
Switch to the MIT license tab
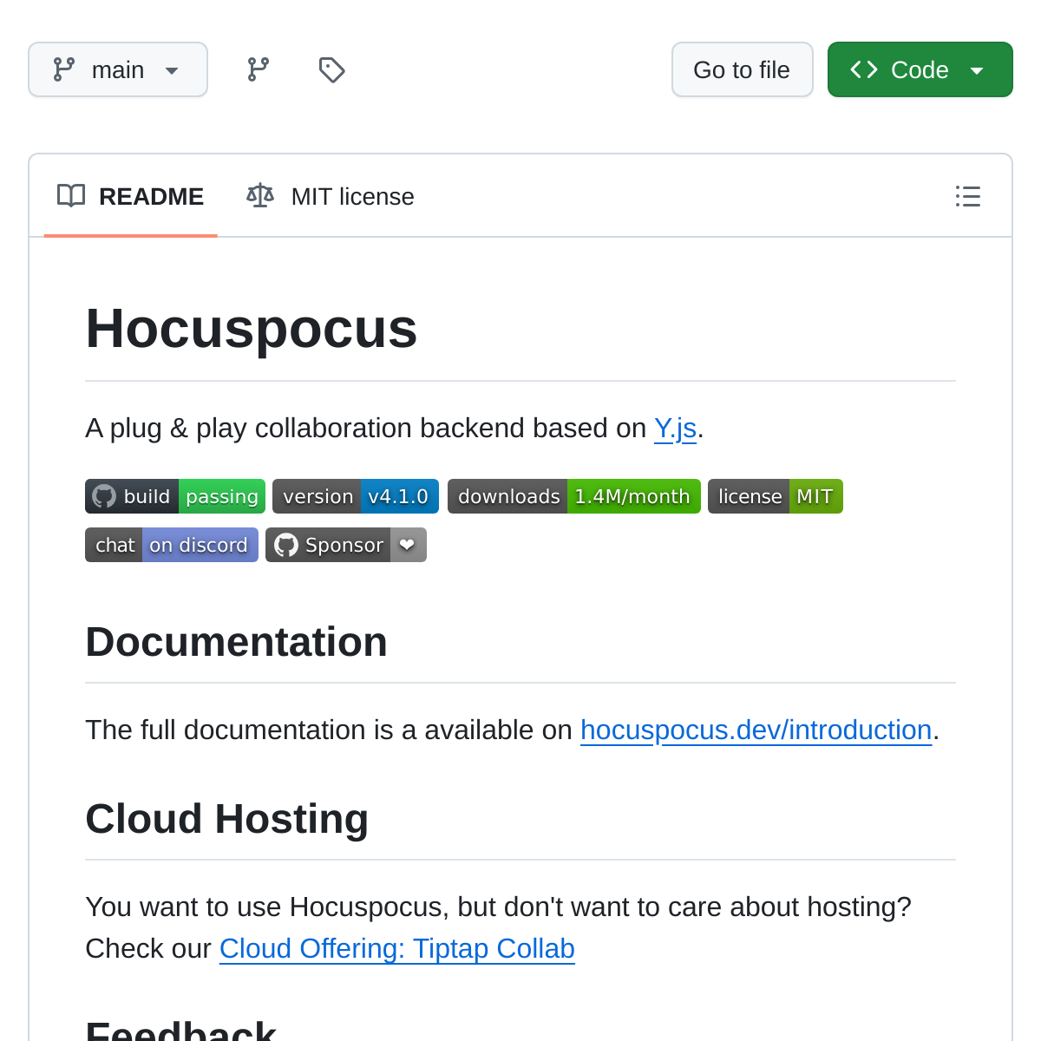click(331, 196)
